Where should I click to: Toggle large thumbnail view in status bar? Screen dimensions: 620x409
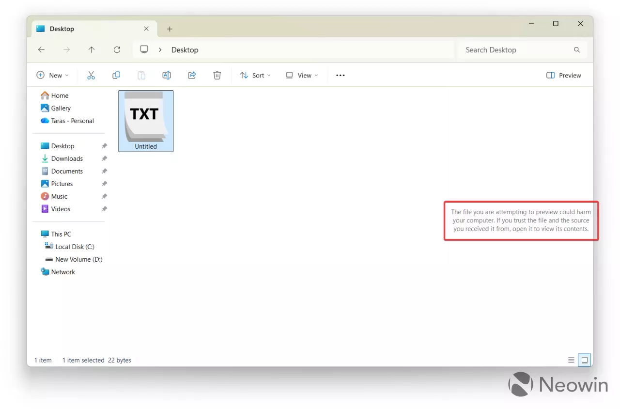point(585,360)
